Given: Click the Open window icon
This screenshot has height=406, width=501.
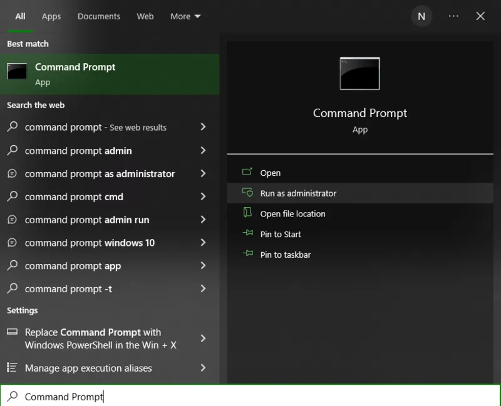Looking at the screenshot, I should [247, 171].
